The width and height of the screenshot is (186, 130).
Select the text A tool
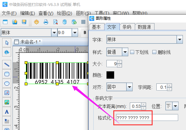[x=7, y=112]
